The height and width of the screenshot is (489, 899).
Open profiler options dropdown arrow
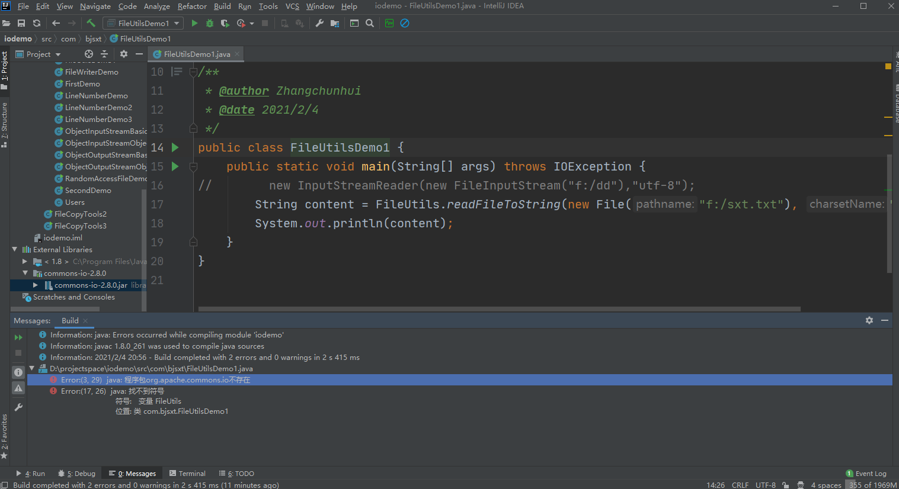coord(252,24)
